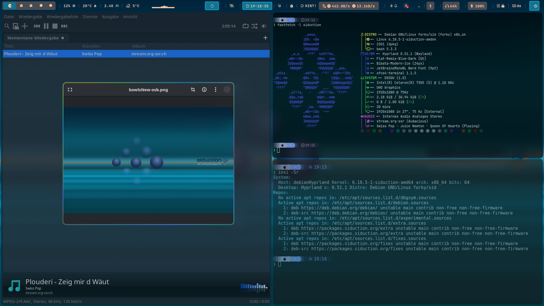Skip to the next track
The height and width of the screenshot is (306, 544).
64,26
